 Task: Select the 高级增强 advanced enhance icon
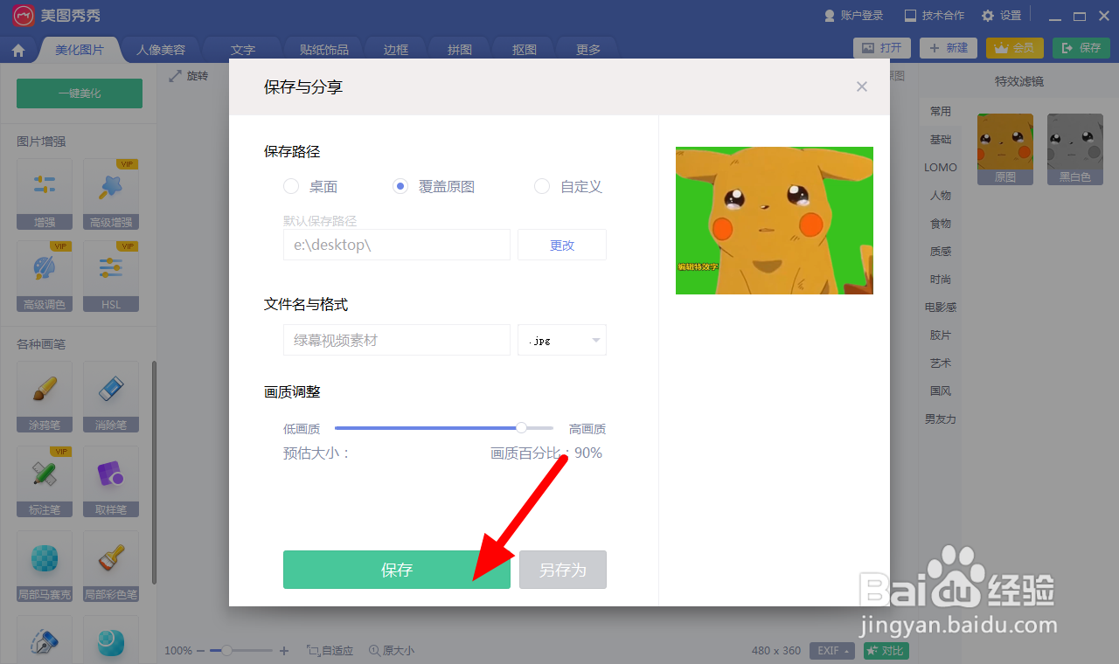click(111, 194)
